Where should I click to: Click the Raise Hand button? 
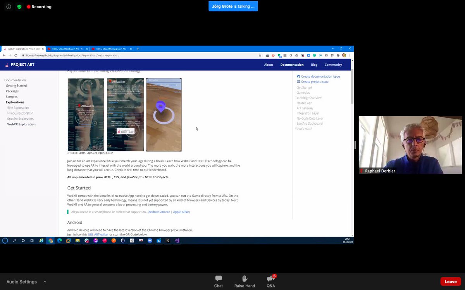pyautogui.click(x=245, y=281)
